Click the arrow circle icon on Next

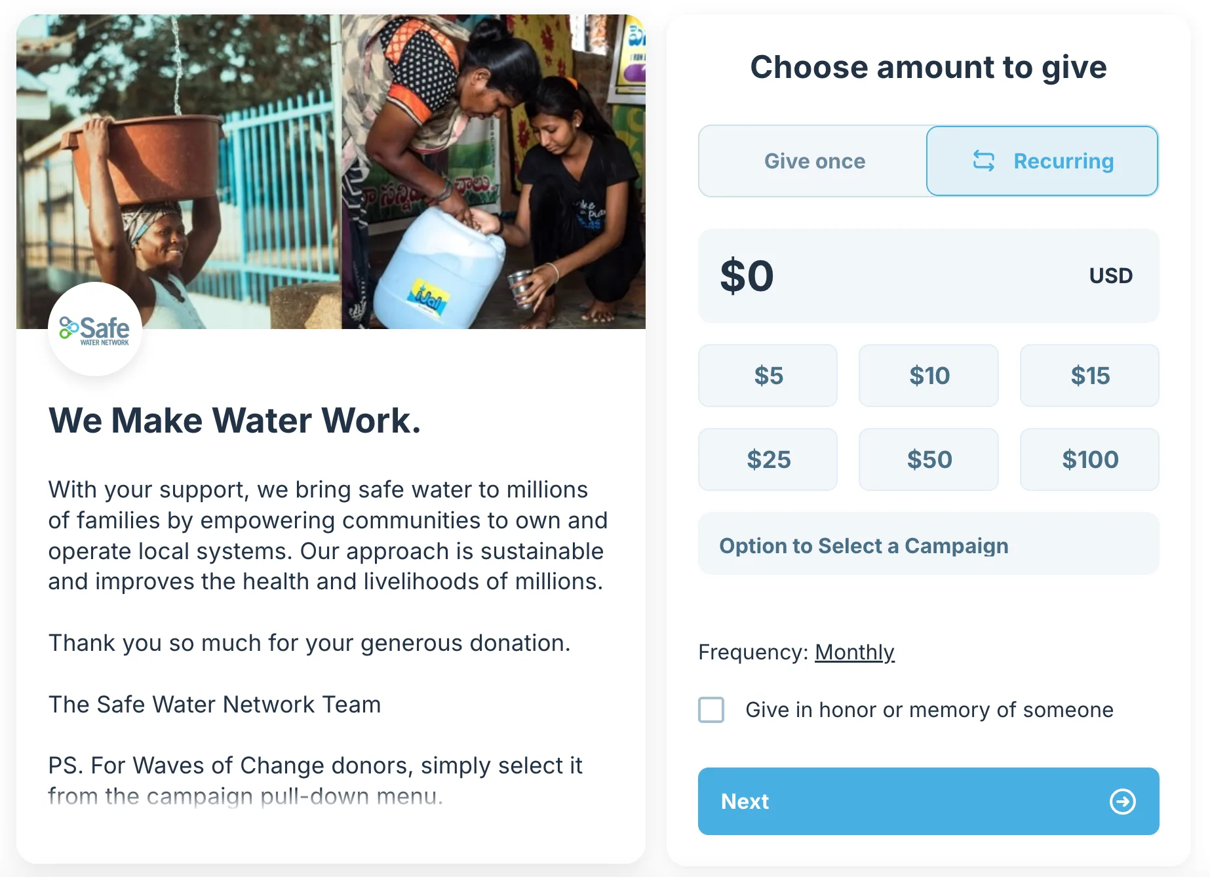tap(1122, 801)
